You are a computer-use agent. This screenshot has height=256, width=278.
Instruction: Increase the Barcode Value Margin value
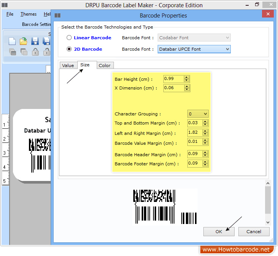[x=205, y=140]
